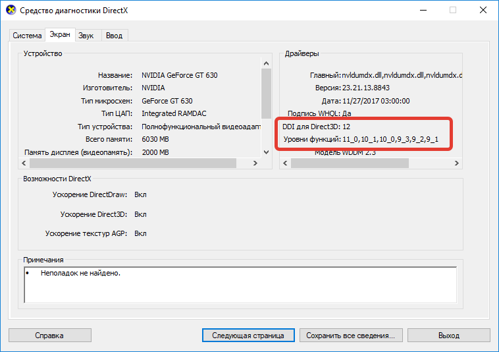Click the DirectX icon in the title bar
The width and height of the screenshot is (499, 352).
11,10
